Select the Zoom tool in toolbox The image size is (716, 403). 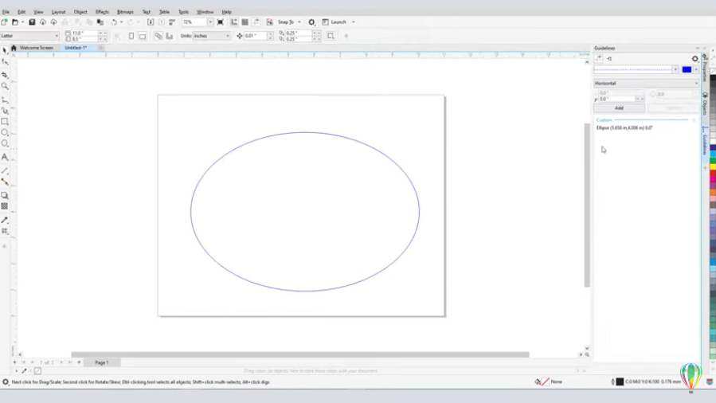pos(5,86)
